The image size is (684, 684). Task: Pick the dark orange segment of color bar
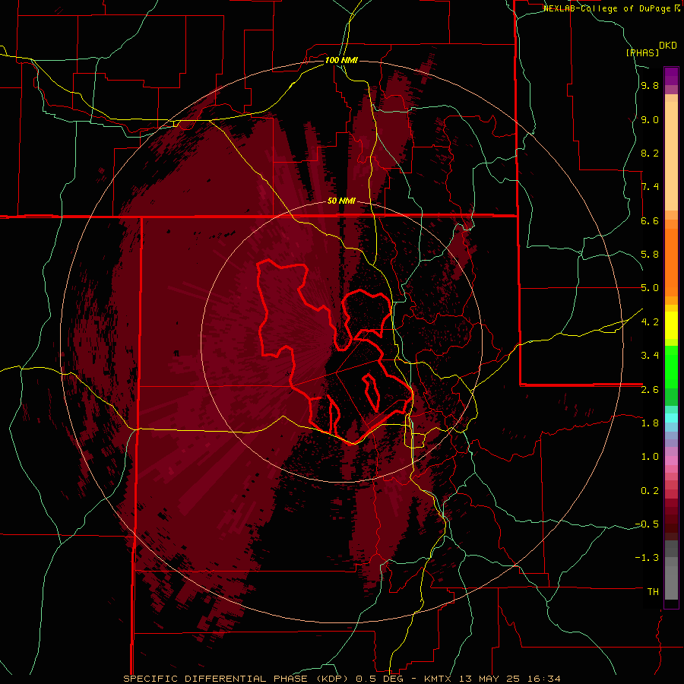[x=671, y=262]
